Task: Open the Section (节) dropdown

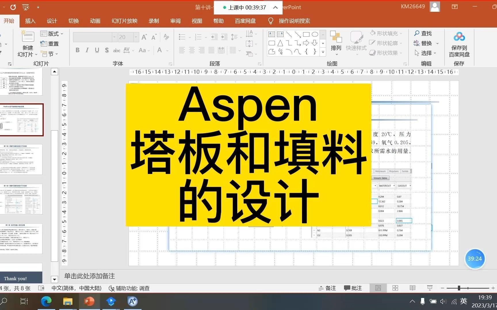Action: coord(49,54)
